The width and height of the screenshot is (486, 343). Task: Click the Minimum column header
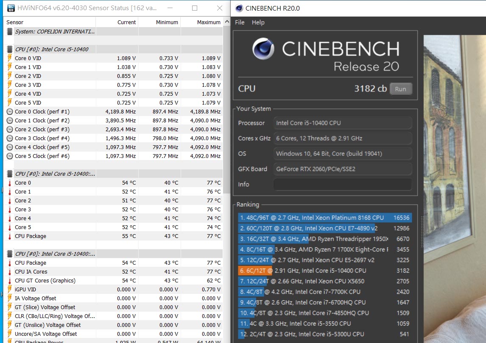(x=159, y=22)
